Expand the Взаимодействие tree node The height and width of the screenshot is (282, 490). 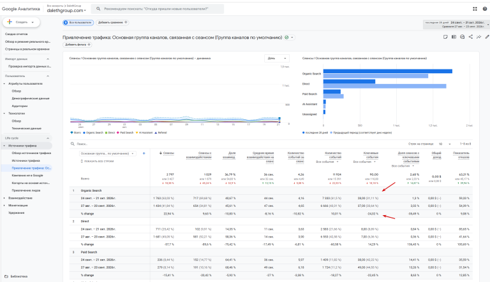point(4,198)
